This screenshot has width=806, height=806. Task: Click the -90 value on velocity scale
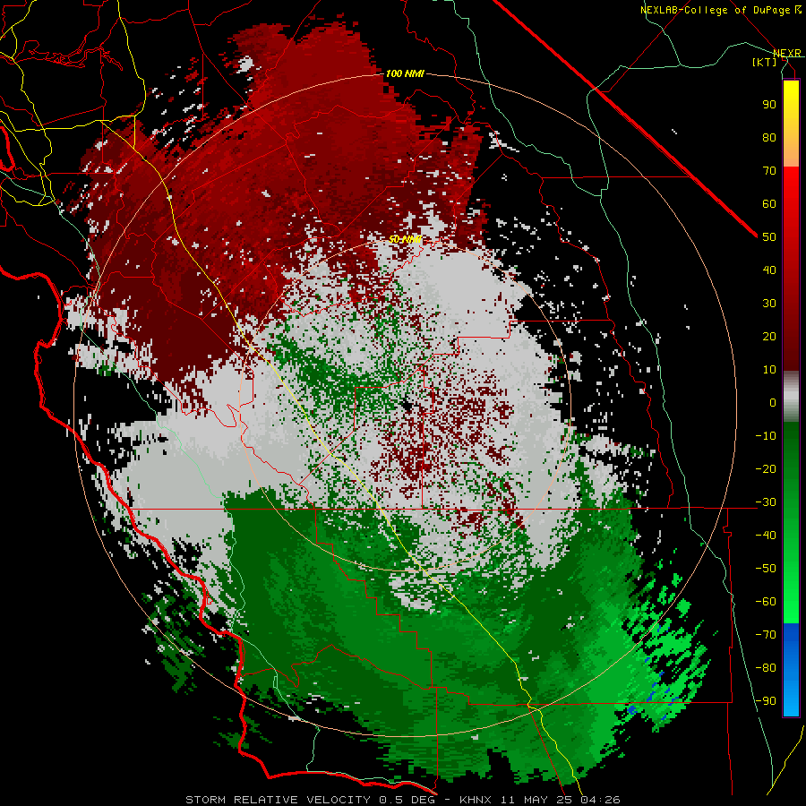pos(766,701)
